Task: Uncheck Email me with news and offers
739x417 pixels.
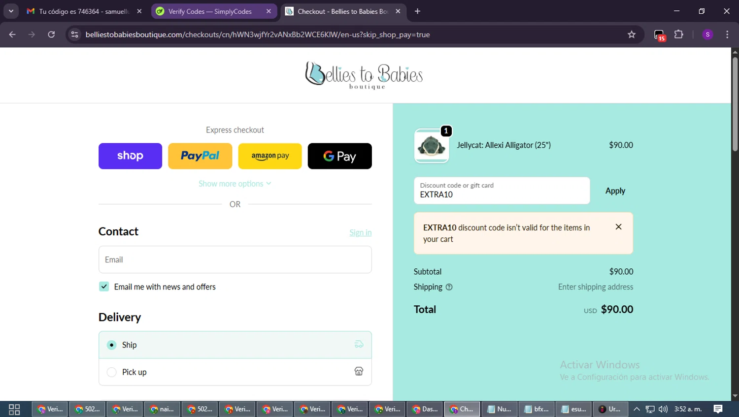Action: [x=104, y=287]
